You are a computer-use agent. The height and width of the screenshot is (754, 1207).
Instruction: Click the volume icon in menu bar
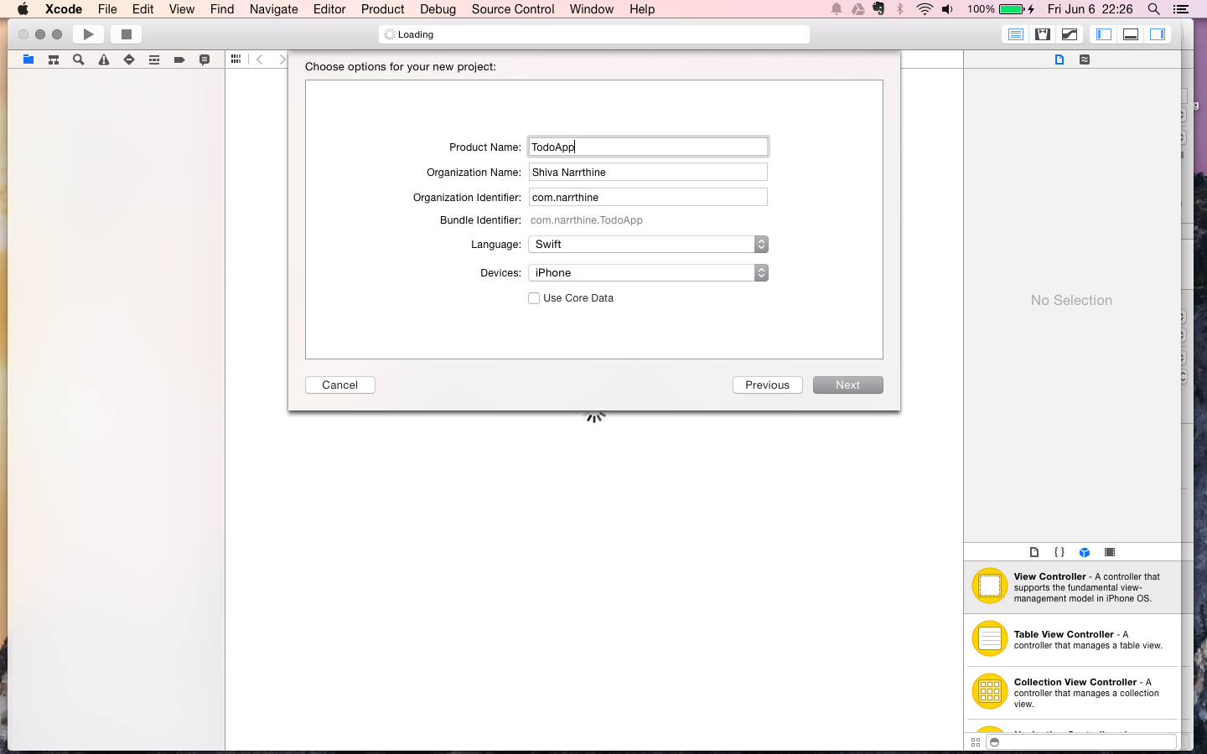click(947, 9)
